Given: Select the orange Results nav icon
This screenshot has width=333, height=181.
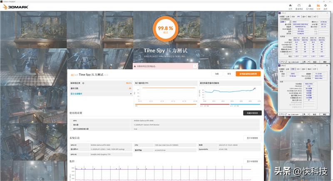Looking at the screenshot, I should click(x=318, y=6).
